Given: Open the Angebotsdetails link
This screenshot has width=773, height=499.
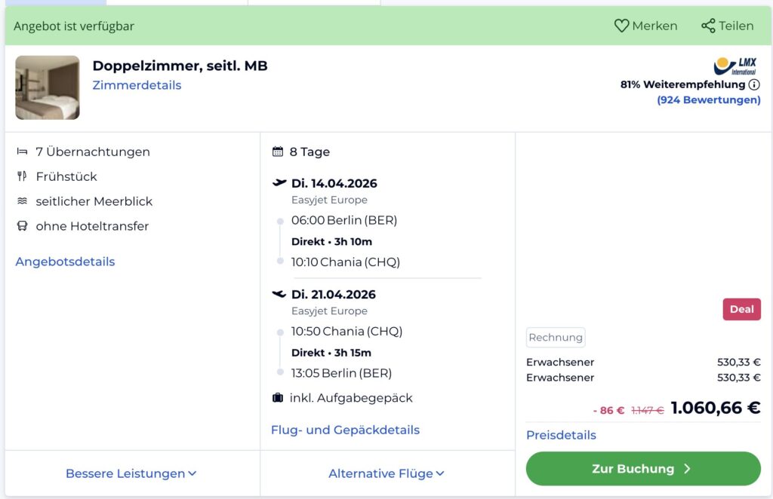Looking at the screenshot, I should [x=65, y=262].
